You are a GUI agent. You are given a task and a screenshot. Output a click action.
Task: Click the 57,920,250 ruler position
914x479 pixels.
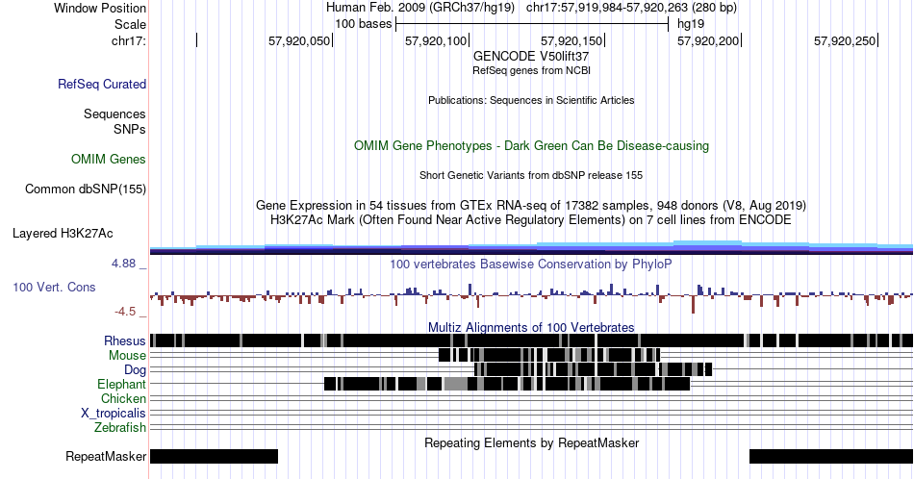tap(845, 40)
